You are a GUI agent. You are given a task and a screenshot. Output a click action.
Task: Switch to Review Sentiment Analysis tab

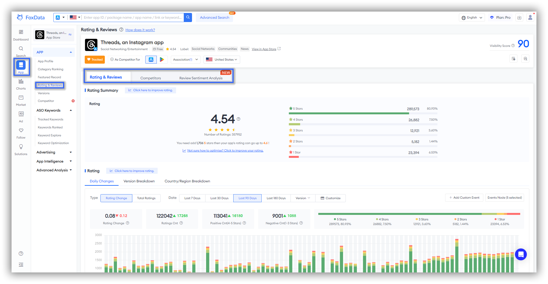[x=201, y=78]
